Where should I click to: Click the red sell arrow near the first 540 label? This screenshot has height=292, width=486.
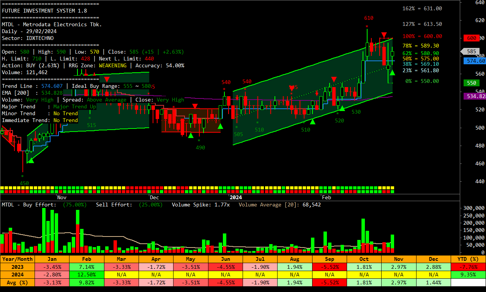coord(237,98)
